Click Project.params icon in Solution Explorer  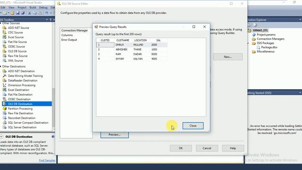click(x=254, y=34)
